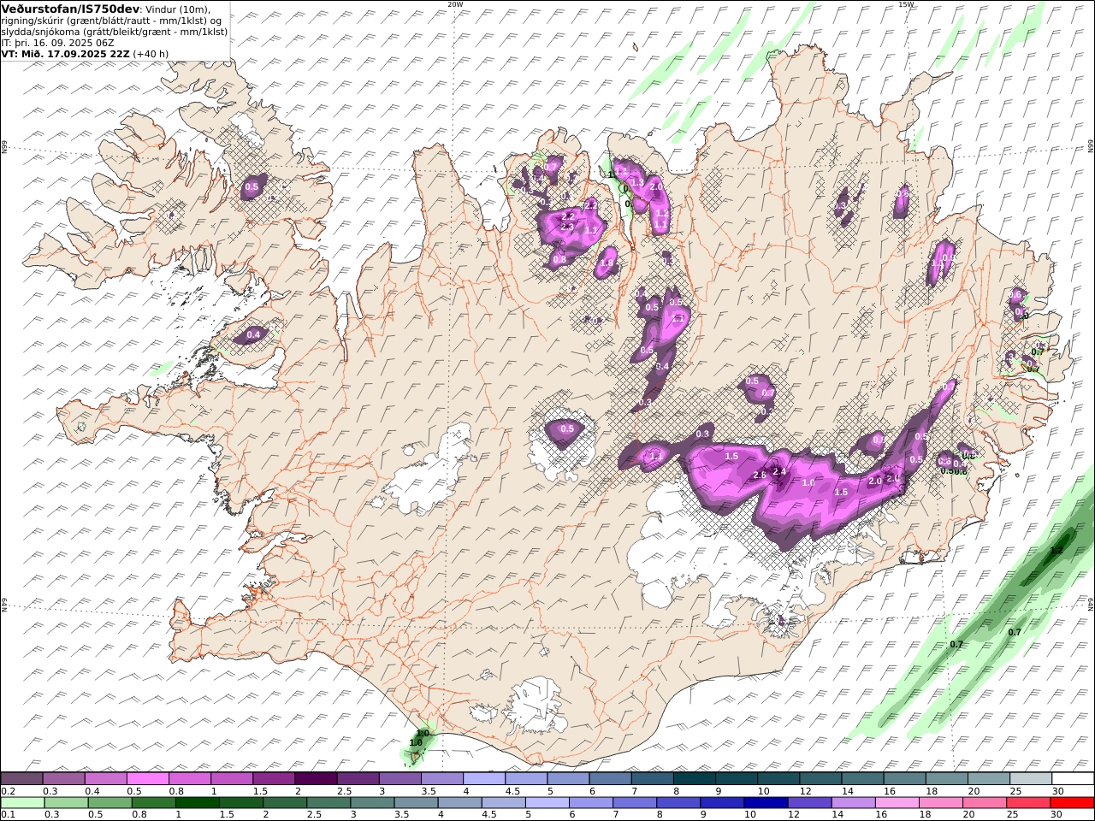This screenshot has width=1095, height=821.
Task: Choose the deep navy blue swatch labeled 10 in bottom row
Action: tap(765, 802)
